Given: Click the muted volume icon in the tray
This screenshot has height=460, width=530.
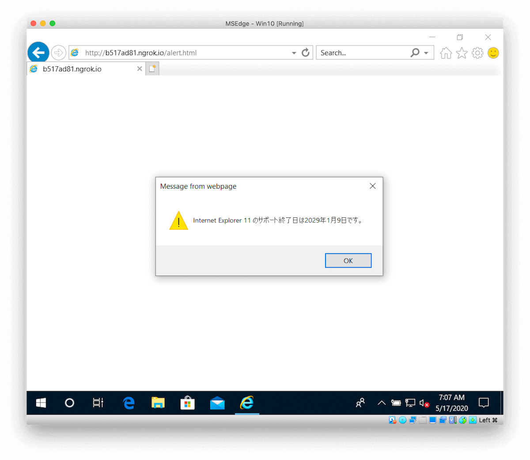Looking at the screenshot, I should point(424,403).
